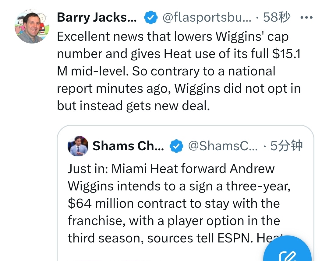Click the main tweet text about Wiggins' cap number

click(x=179, y=71)
